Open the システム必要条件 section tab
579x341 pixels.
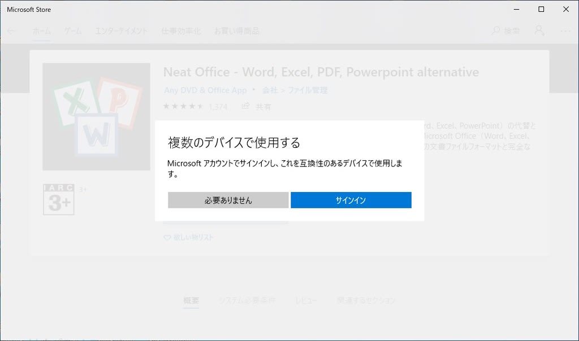247,300
